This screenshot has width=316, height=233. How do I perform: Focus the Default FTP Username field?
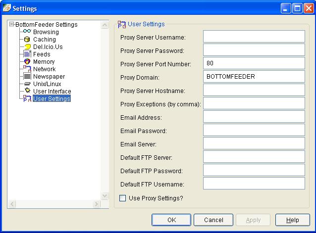254,184
